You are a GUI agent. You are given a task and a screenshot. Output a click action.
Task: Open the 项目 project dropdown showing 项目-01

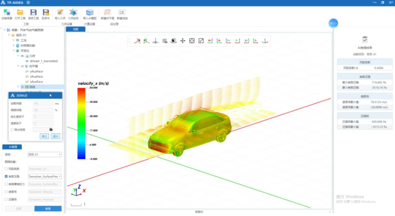click(44, 154)
